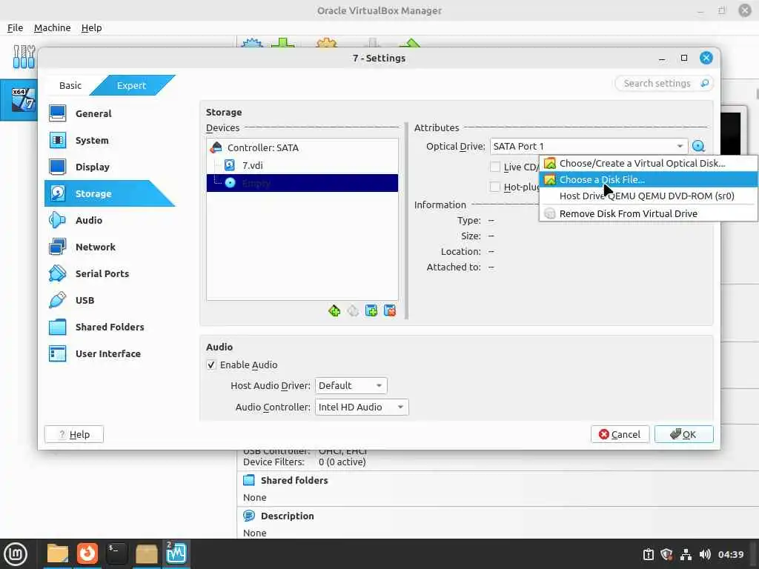
Task: Open the Terminal from the taskbar
Action: pos(116,553)
